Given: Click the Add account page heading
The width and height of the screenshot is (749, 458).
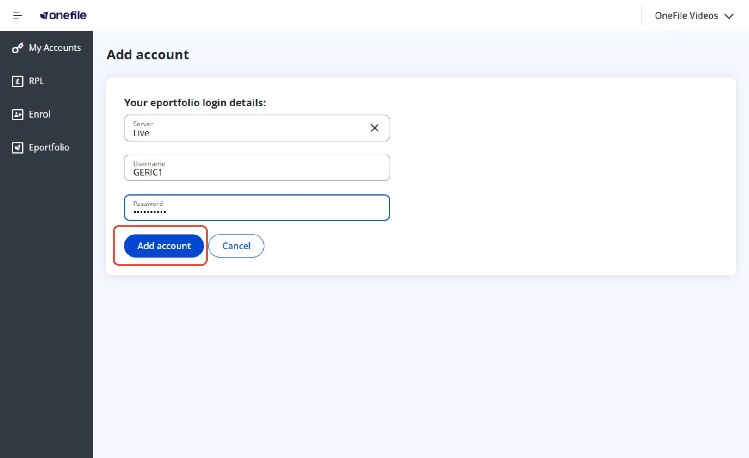Looking at the screenshot, I should 148,55.
